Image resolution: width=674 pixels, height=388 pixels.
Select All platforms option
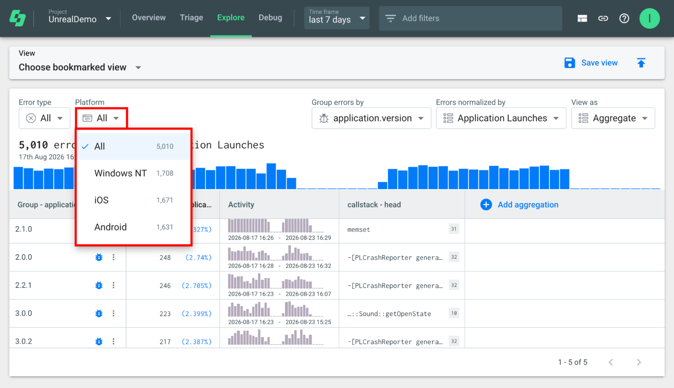[134, 146]
